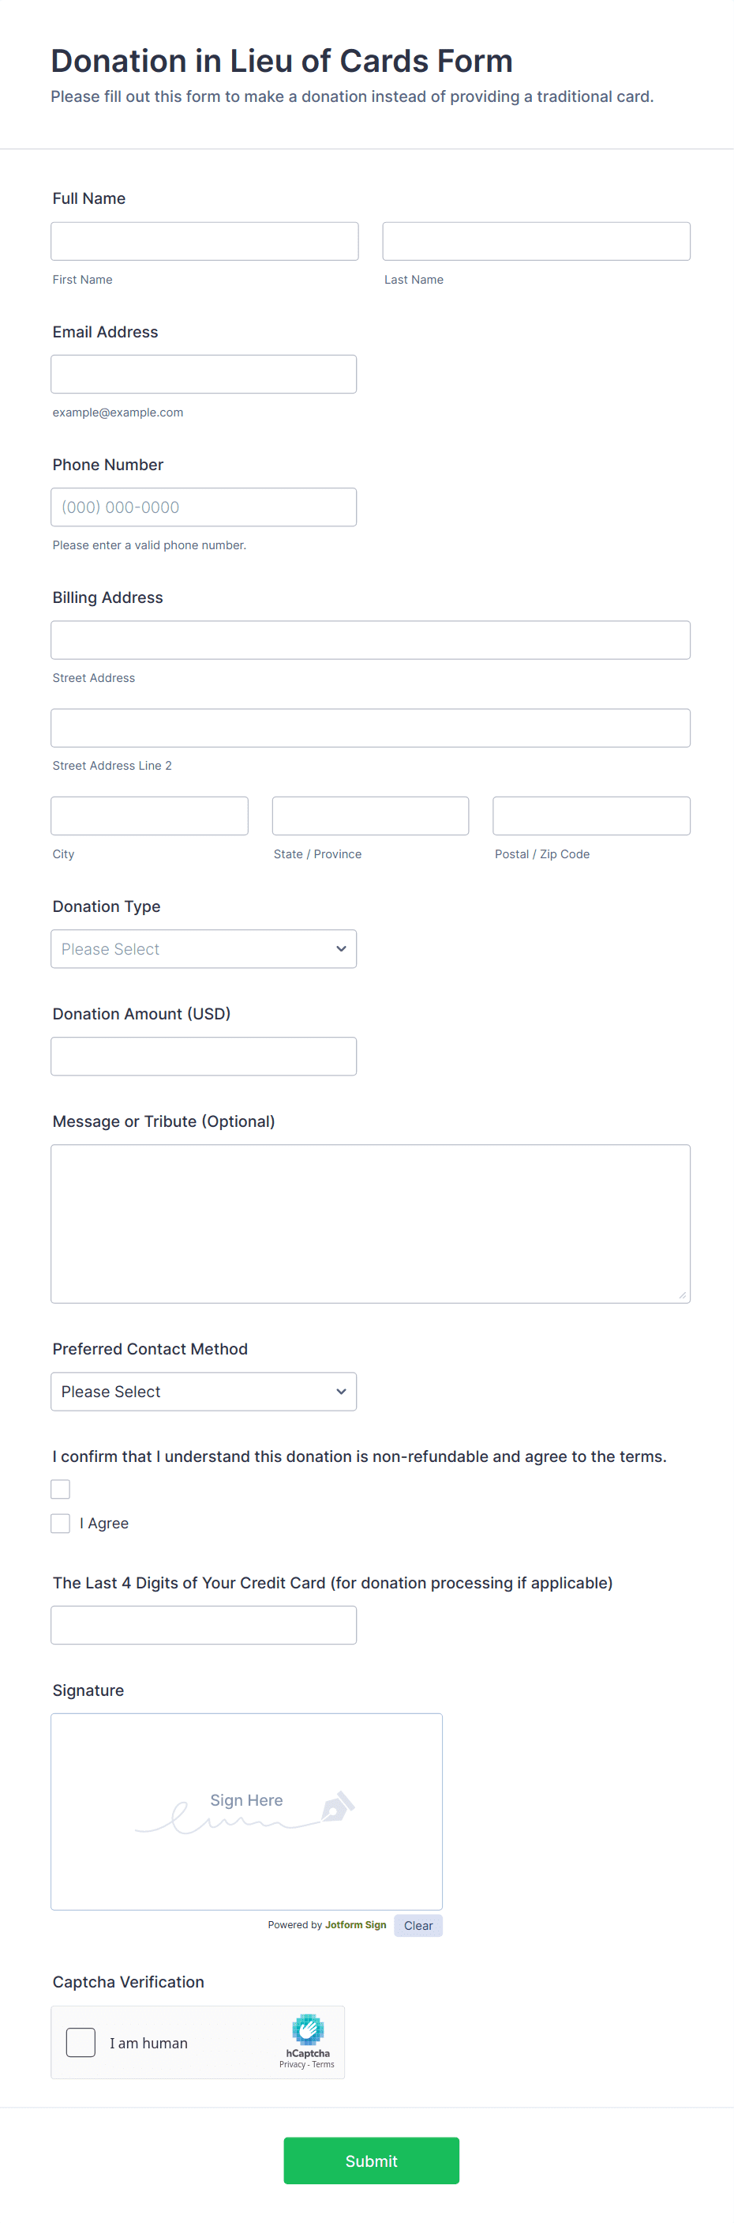Click the Postal / Zip Code field
The image size is (734, 2223).
pyautogui.click(x=591, y=816)
